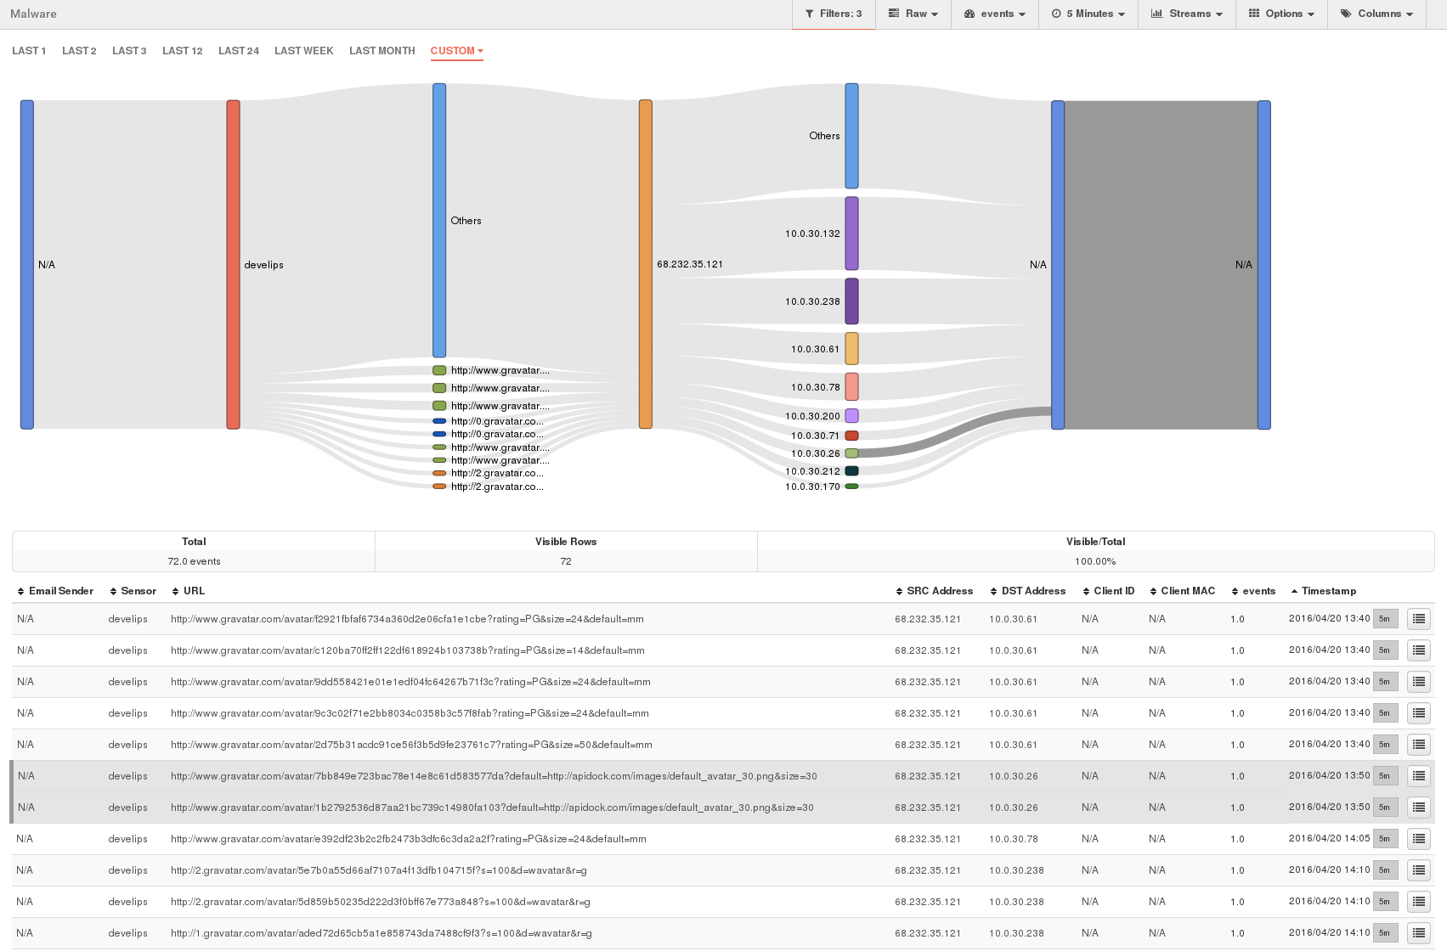Viewport: 1447px width, 951px height.
Task: Click the 72.0 events total value
Action: click(194, 561)
